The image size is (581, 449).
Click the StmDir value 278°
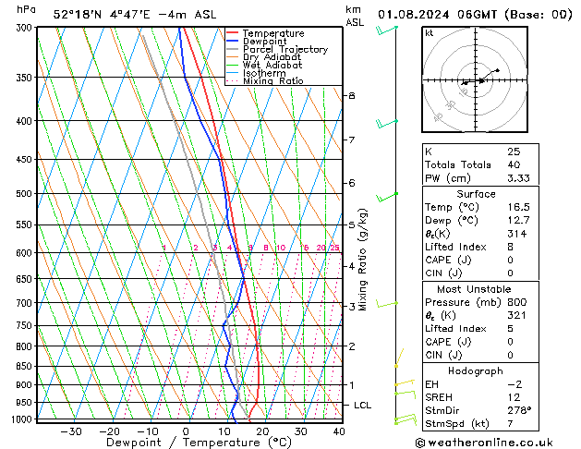tap(519, 410)
